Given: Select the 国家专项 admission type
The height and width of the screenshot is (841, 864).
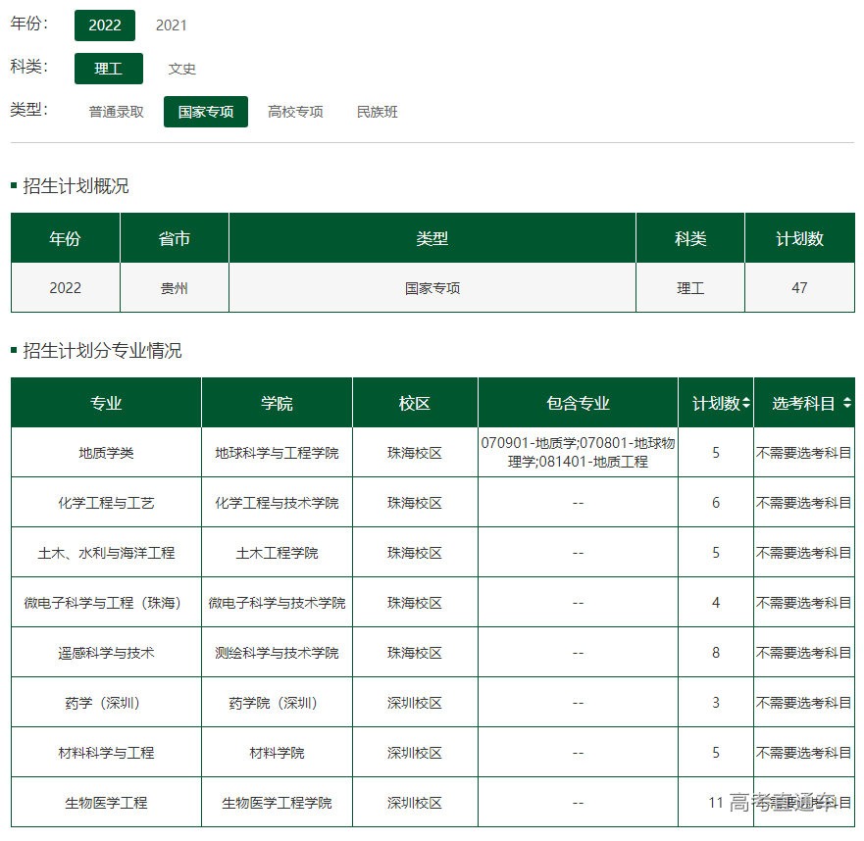Looking at the screenshot, I should [x=205, y=112].
